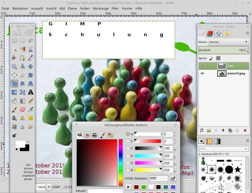The width and height of the screenshot is (252, 193).
Task: Select the S saturation radio button
Action: coord(128,141)
